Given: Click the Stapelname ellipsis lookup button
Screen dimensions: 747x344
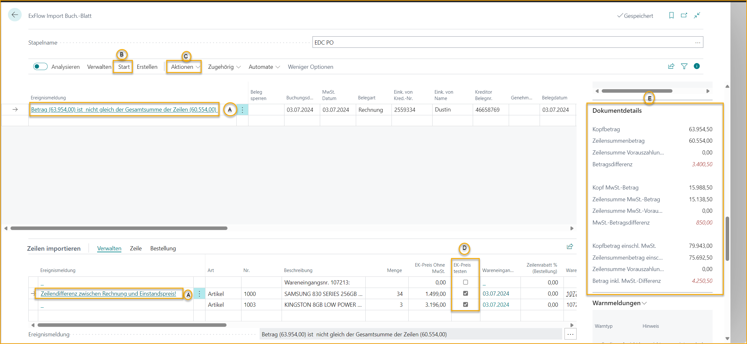Looking at the screenshot, I should [x=697, y=42].
